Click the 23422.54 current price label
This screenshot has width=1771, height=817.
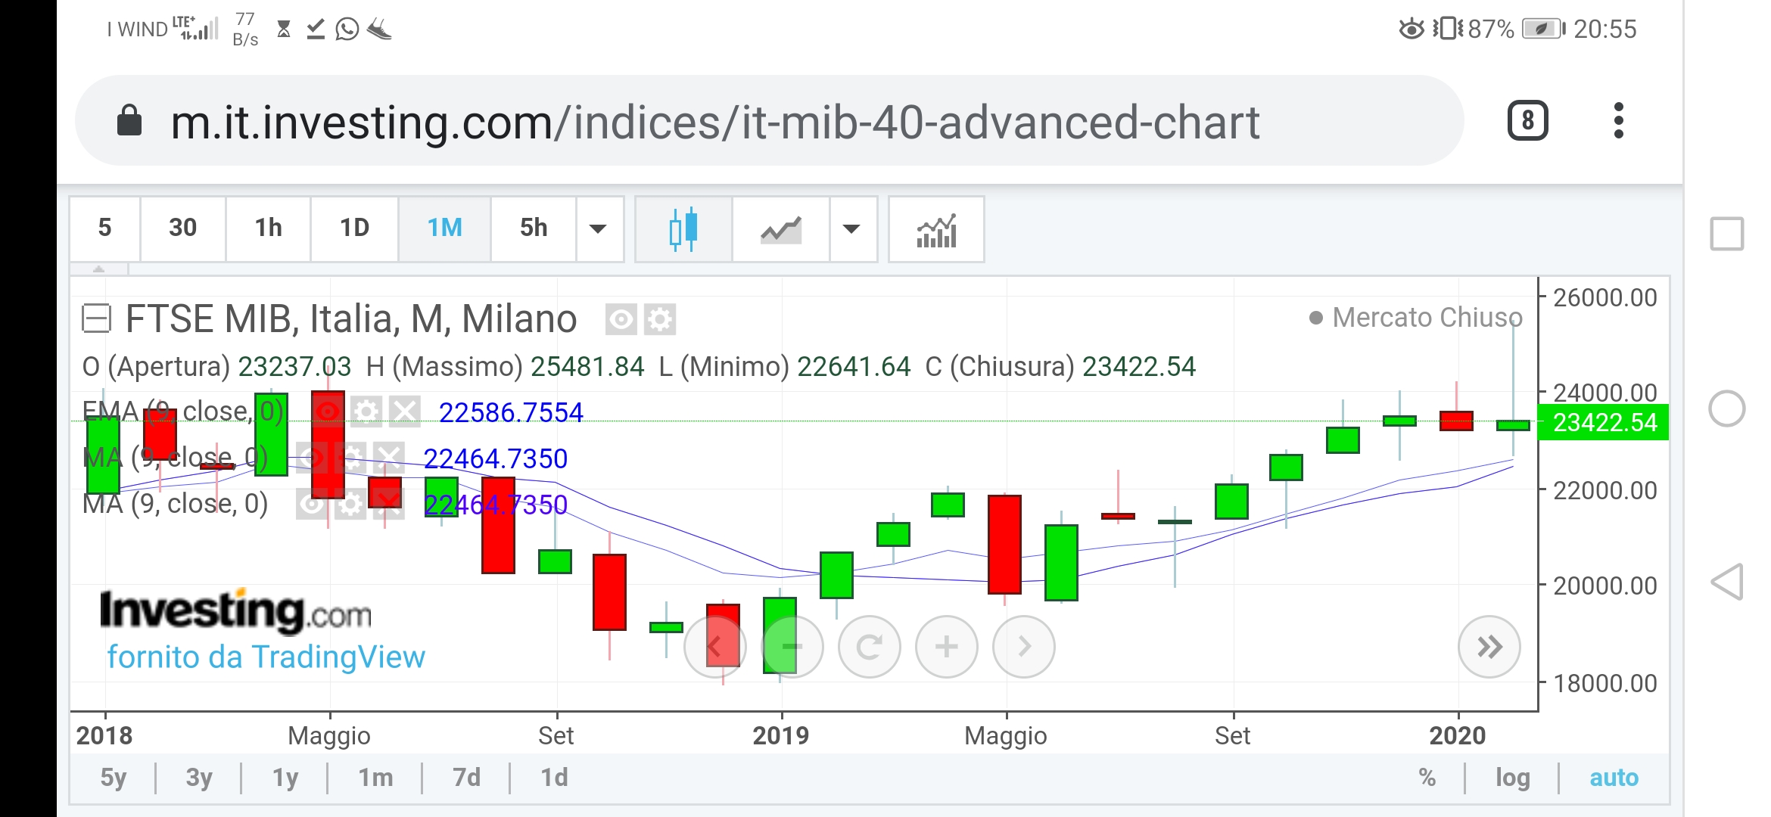(1604, 422)
